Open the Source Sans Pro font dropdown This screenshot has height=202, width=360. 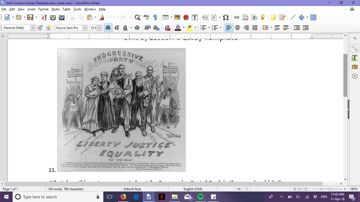(x=85, y=28)
